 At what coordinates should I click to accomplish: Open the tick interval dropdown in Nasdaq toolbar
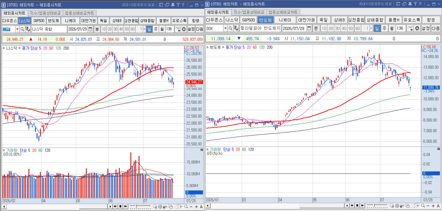coord(144,29)
